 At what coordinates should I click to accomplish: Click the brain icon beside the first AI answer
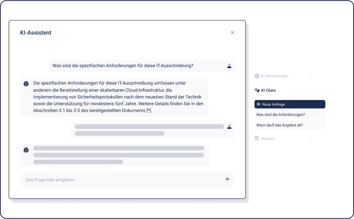pyautogui.click(x=26, y=83)
